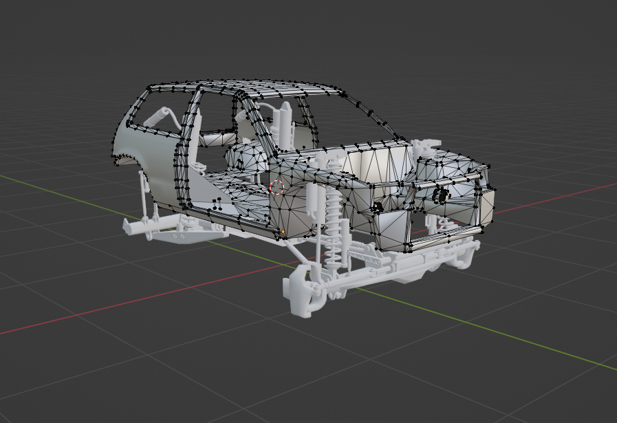Image resolution: width=617 pixels, height=423 pixels.
Task: Select the front wheel hub knuckle
Action: (x=302, y=292)
